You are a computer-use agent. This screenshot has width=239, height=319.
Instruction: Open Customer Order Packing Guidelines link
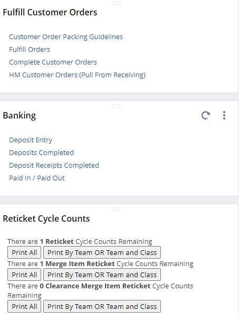[66, 37]
